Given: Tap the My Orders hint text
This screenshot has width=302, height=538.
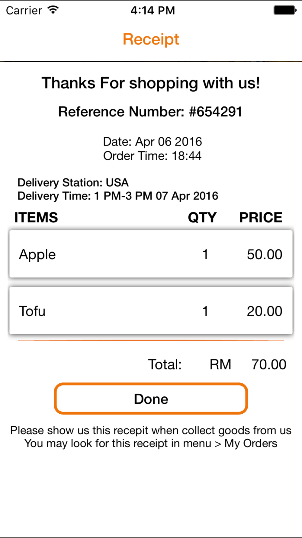Looking at the screenshot, I should [151, 443].
